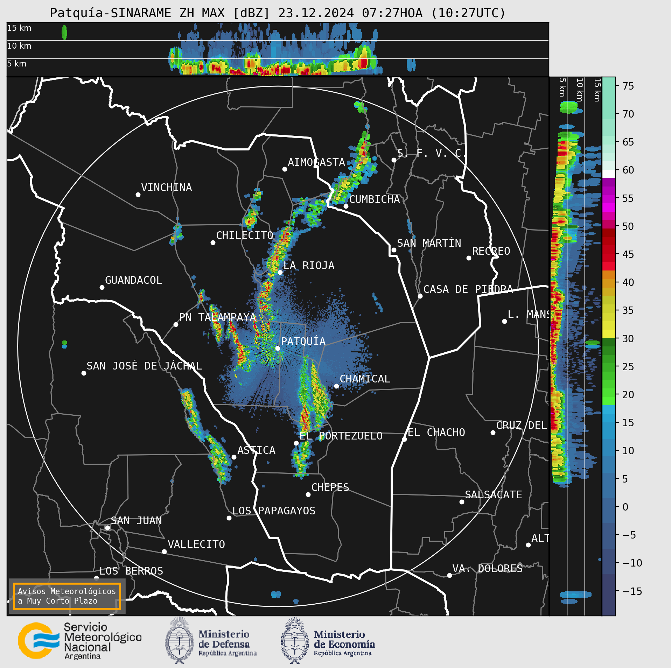Click the SAN JOSÉ DE JÁCHAL label
Viewport: 671px width, 668px height.
(144, 366)
